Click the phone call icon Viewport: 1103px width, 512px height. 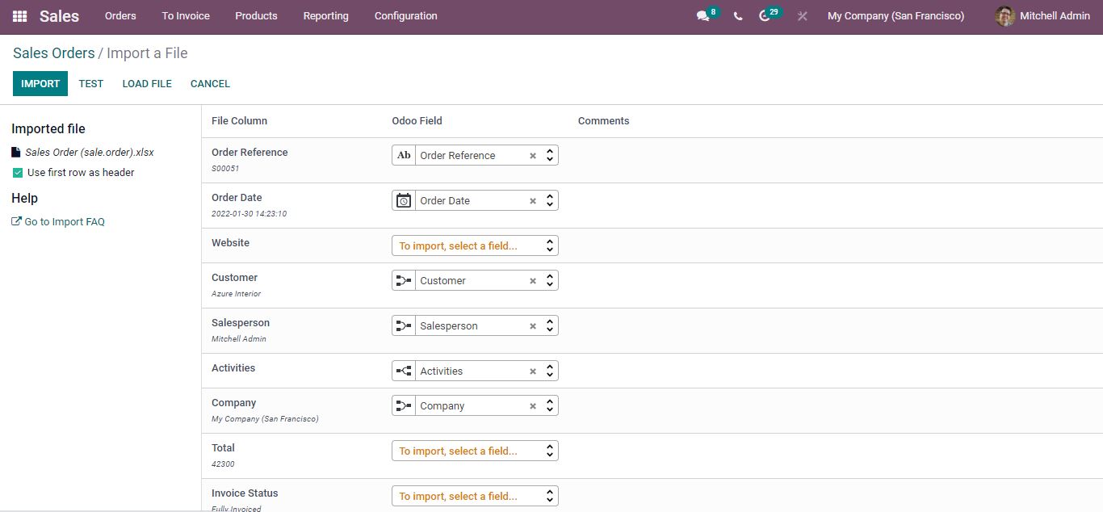738,16
